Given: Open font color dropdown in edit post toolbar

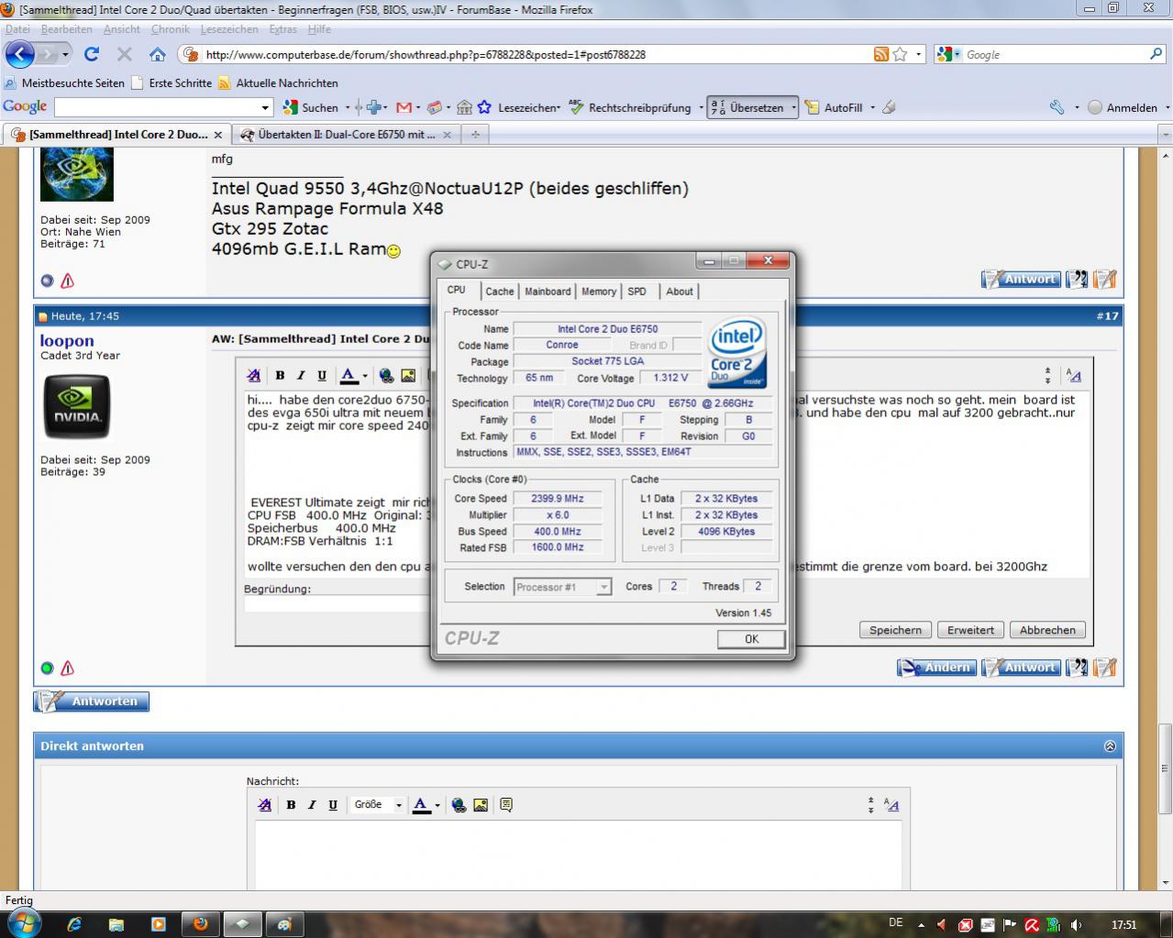Looking at the screenshot, I should pyautogui.click(x=365, y=375).
